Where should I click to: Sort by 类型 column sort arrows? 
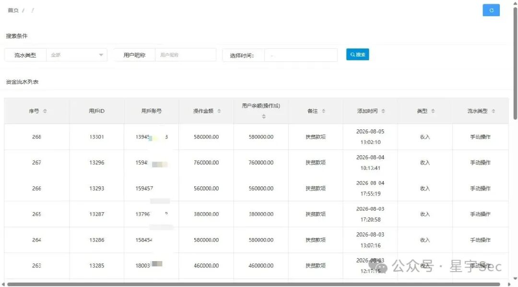[433, 111]
